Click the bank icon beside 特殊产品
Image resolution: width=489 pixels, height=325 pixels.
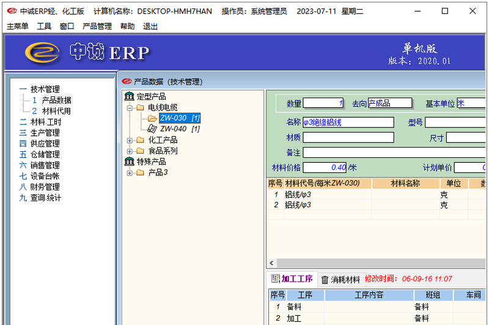click(x=129, y=162)
